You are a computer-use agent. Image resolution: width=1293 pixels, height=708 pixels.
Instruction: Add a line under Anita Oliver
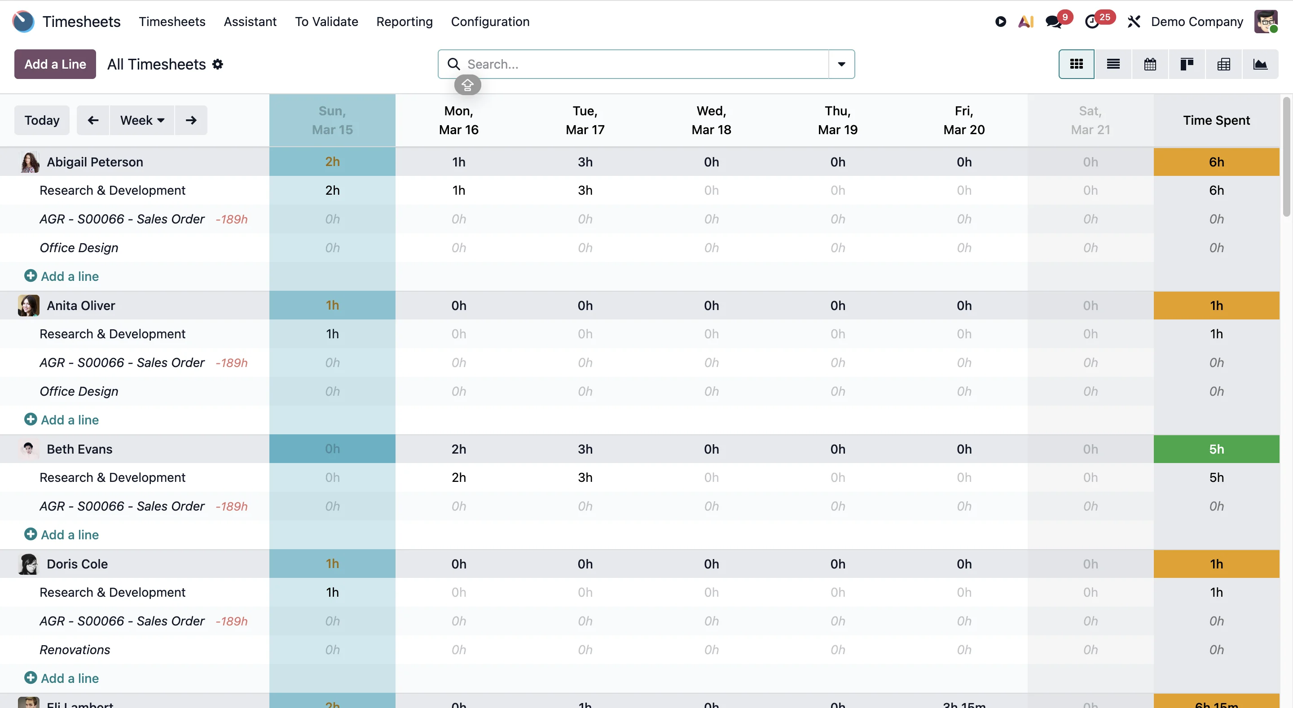coord(61,420)
